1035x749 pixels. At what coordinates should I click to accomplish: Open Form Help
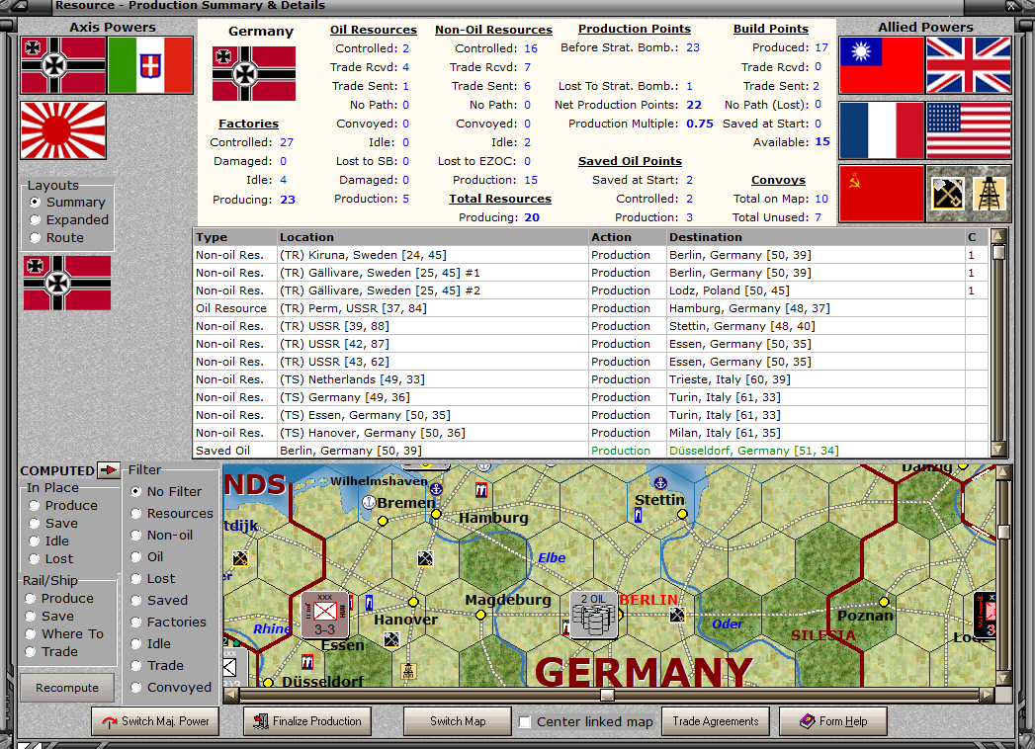(833, 721)
